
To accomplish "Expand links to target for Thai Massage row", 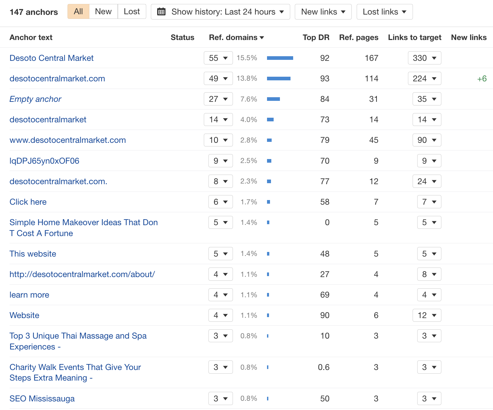I will click(x=429, y=336).
